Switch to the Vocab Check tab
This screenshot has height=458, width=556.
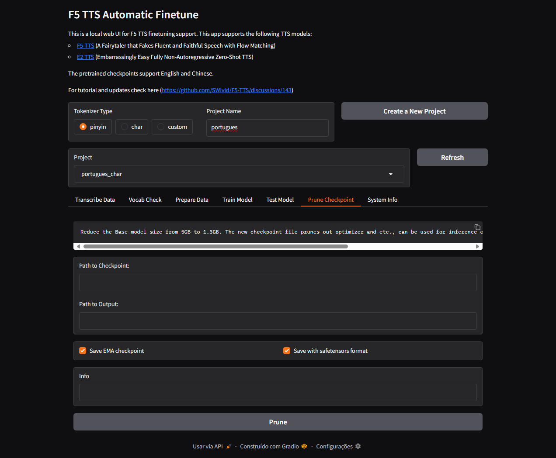[x=145, y=200]
